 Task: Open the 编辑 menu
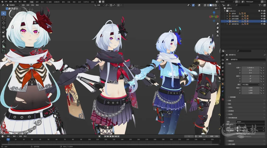tap(11, 2)
